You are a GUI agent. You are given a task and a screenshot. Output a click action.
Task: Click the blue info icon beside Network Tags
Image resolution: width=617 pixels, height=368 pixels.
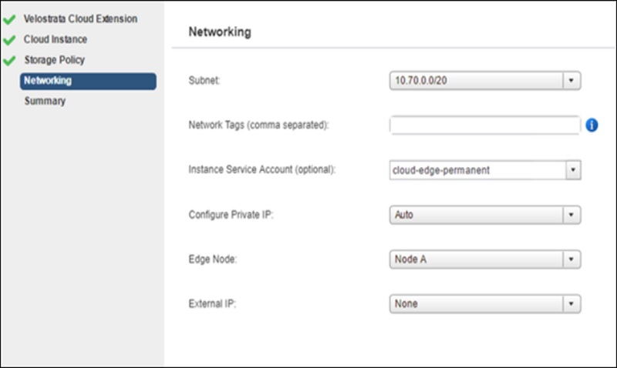tap(592, 125)
